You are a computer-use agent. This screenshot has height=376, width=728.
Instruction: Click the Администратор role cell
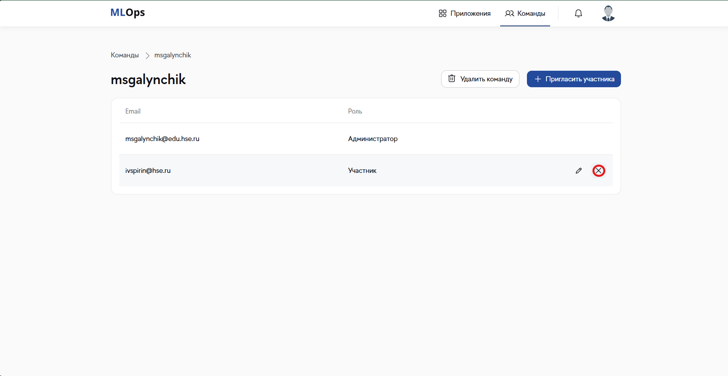click(373, 139)
